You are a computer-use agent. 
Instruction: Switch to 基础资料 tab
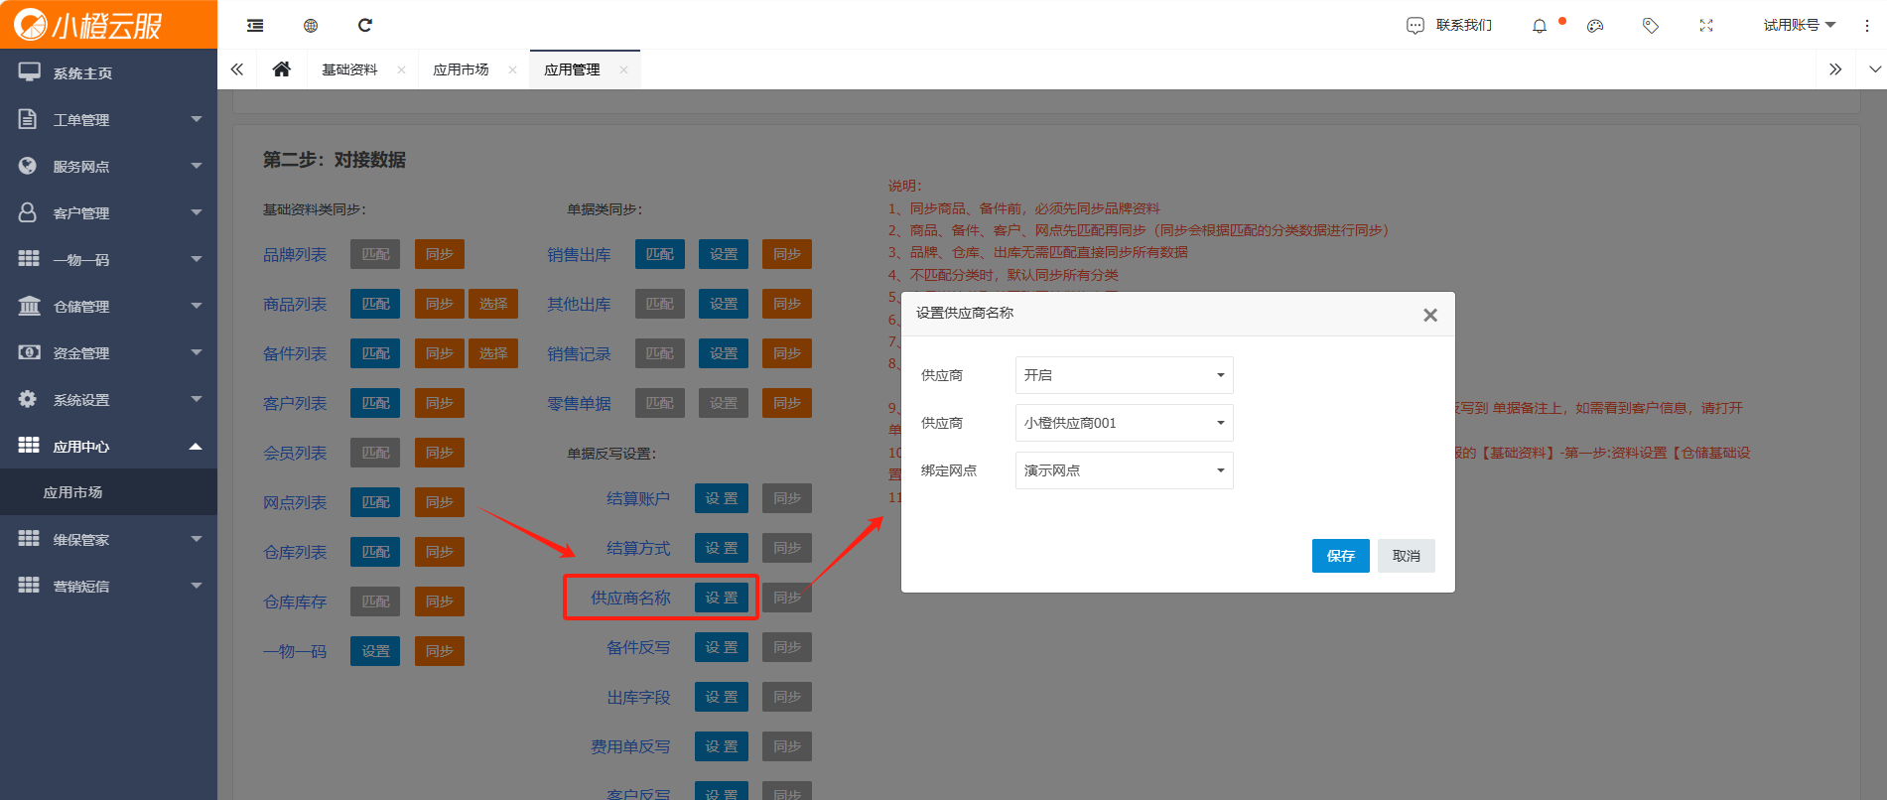coord(349,69)
